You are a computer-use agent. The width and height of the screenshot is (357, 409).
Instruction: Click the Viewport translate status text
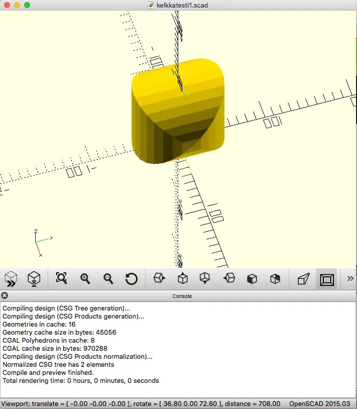click(141, 404)
